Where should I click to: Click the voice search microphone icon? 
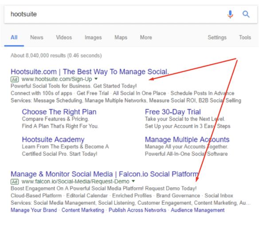(230, 14)
